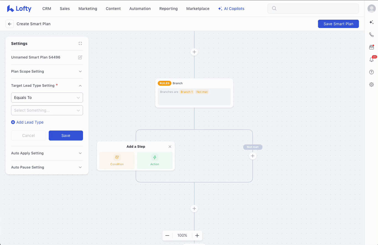Open the notifications bell icon
Screen dimensions: 378x245
click(x=371, y=60)
